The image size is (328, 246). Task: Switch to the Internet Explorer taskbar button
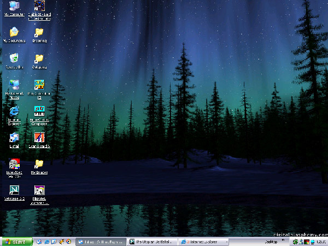pos(203,241)
